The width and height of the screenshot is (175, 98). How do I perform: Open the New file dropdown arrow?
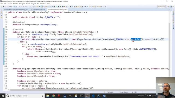tap(3, 7)
